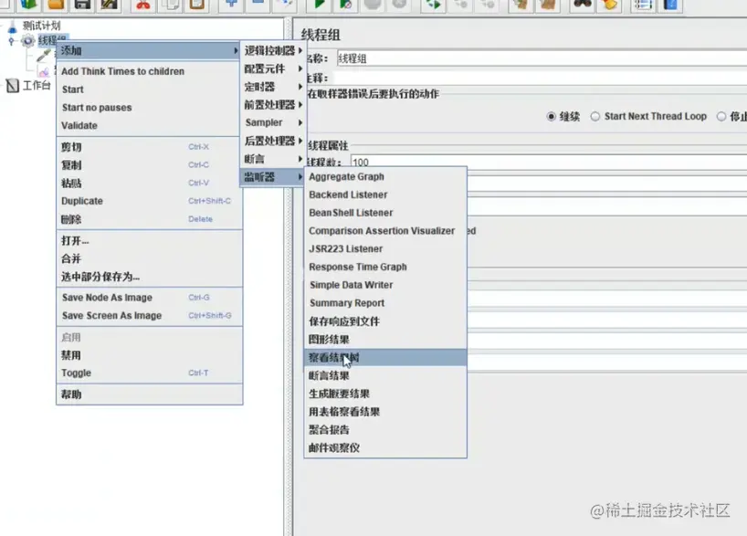Select the 继续 radio button
The width and height of the screenshot is (747, 536).
click(x=552, y=116)
